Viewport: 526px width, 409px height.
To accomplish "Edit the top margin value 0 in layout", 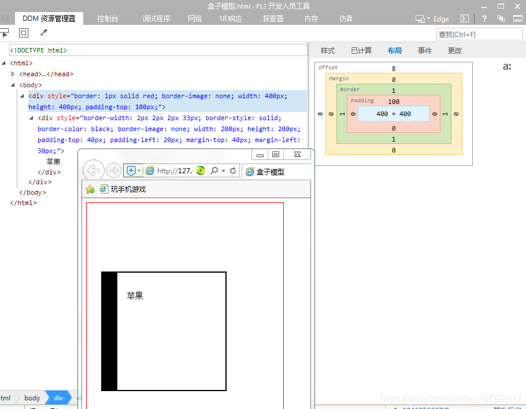I will (x=394, y=80).
